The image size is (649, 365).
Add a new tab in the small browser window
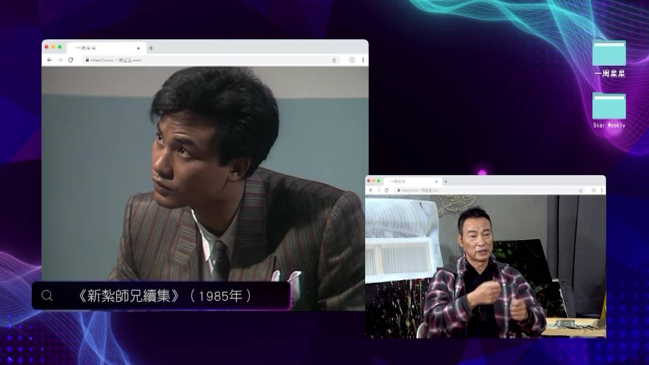[x=446, y=181]
